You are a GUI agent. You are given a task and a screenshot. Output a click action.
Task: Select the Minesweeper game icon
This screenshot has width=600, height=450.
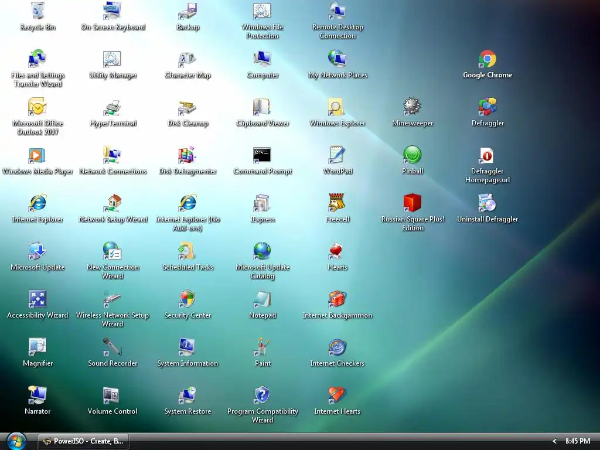coord(412,107)
